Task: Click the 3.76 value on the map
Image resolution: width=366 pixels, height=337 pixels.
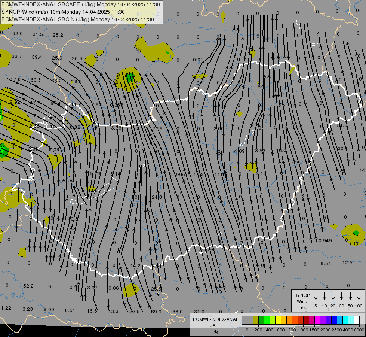Action: pos(116,128)
